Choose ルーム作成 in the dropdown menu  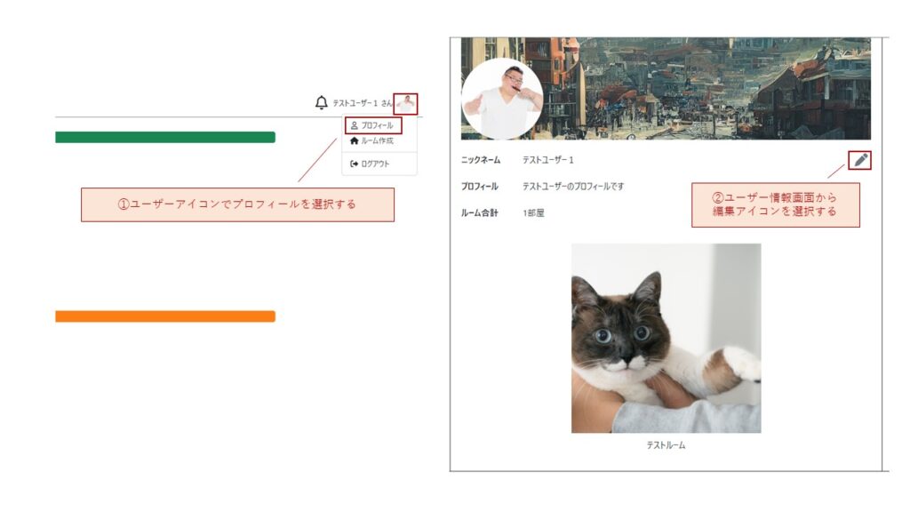pyautogui.click(x=371, y=141)
